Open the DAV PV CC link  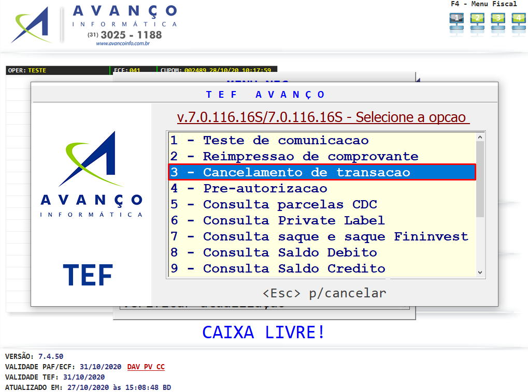146,367
